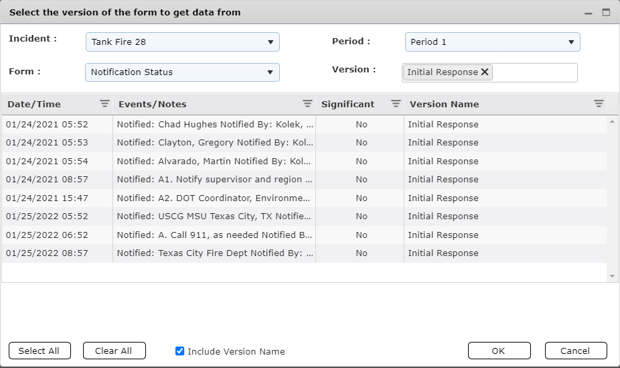Maximize the version selection dialog

click(x=606, y=12)
